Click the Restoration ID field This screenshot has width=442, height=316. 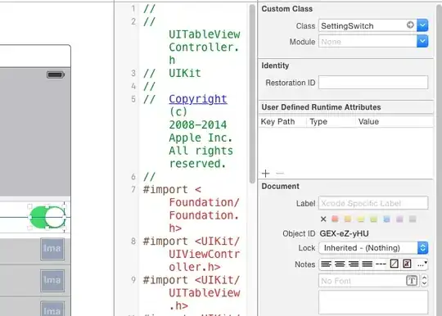coord(373,83)
